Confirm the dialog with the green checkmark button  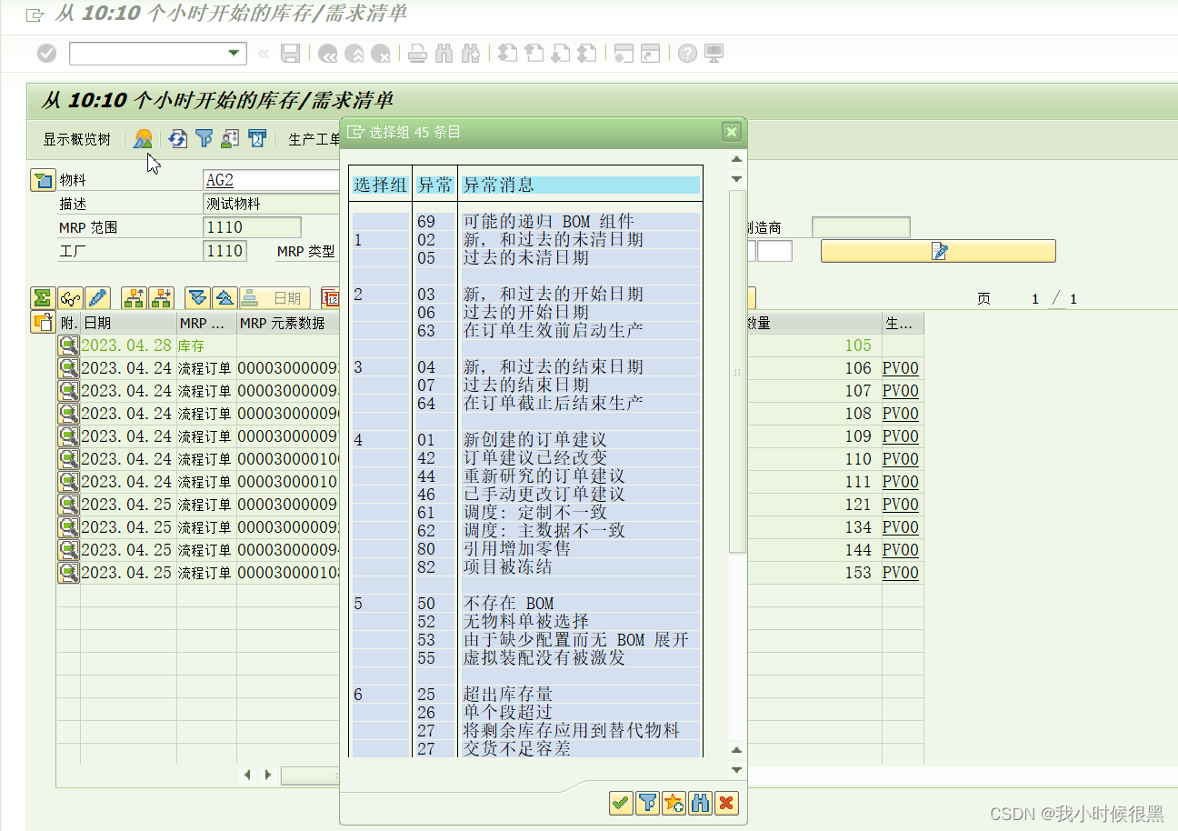click(x=621, y=803)
